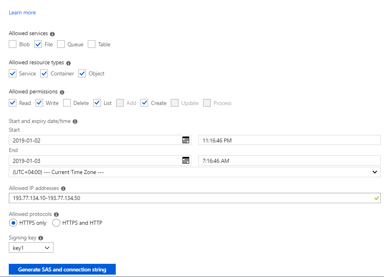Click info icon next to Allowed IP addresses
This screenshot has width=384, height=277.
(63, 188)
